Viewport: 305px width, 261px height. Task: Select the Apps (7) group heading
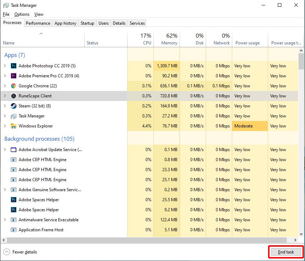point(15,55)
